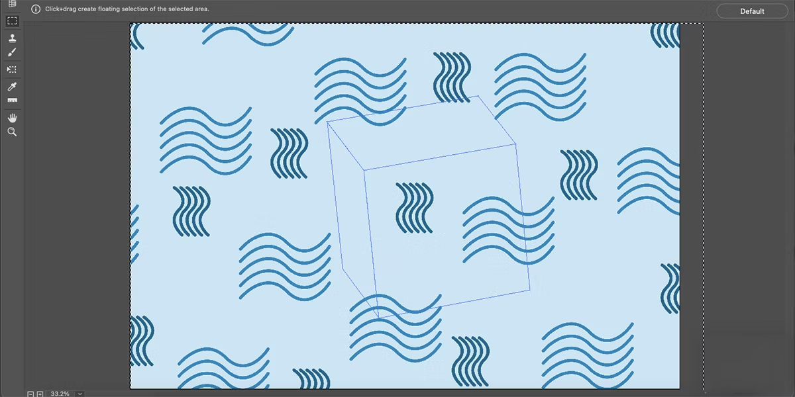
Task: Zoom in with the plus button
Action: point(40,394)
